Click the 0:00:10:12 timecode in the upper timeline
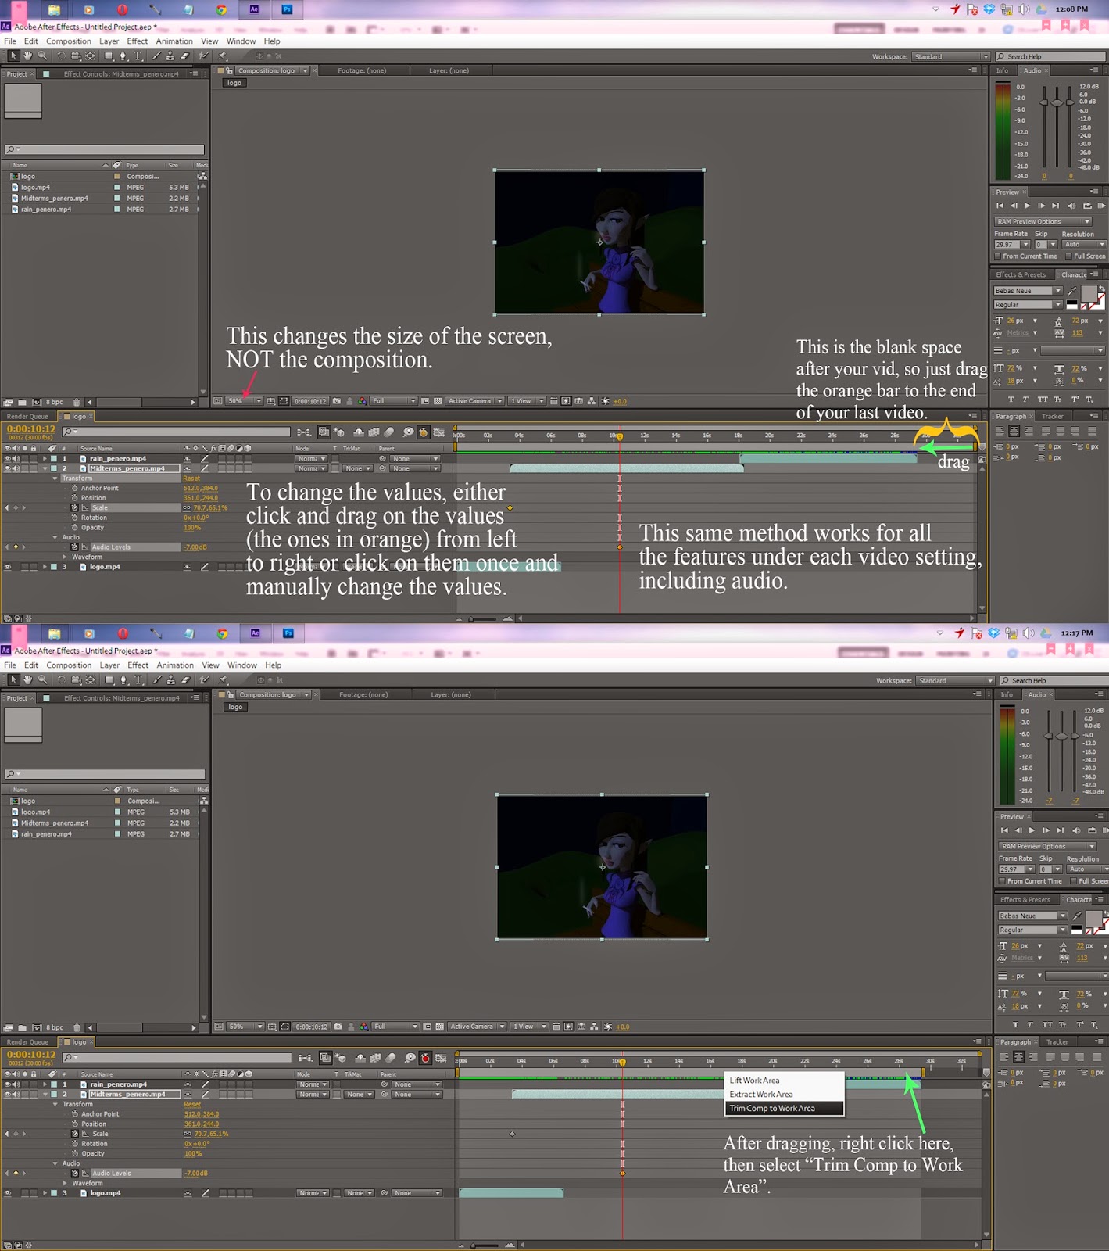 point(31,428)
